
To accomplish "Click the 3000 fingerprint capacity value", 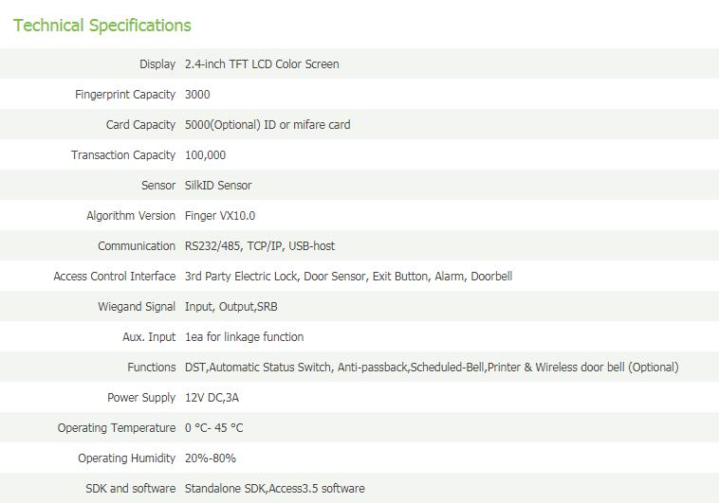I will 197,95.
